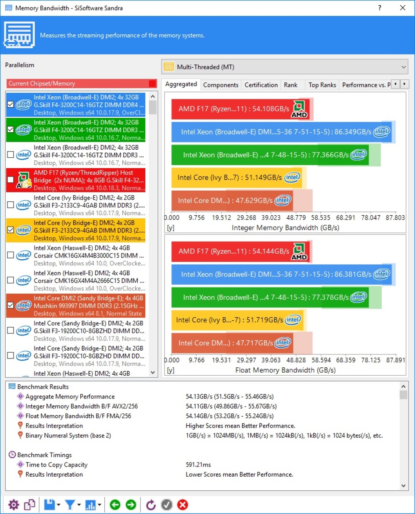Open the dropdown arrow next to the filter icon
The height and width of the screenshot is (514, 415).
tap(79, 505)
